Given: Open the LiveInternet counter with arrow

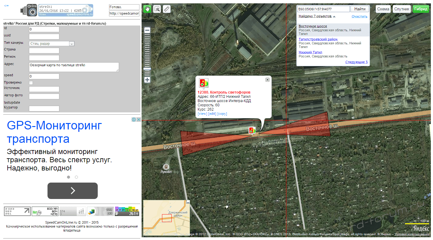Looking at the screenshot, I should click(17, 211).
